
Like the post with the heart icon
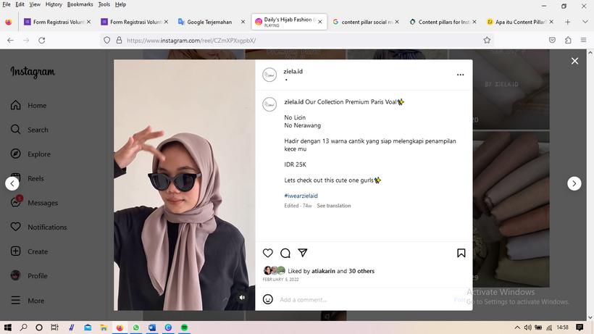click(x=268, y=253)
